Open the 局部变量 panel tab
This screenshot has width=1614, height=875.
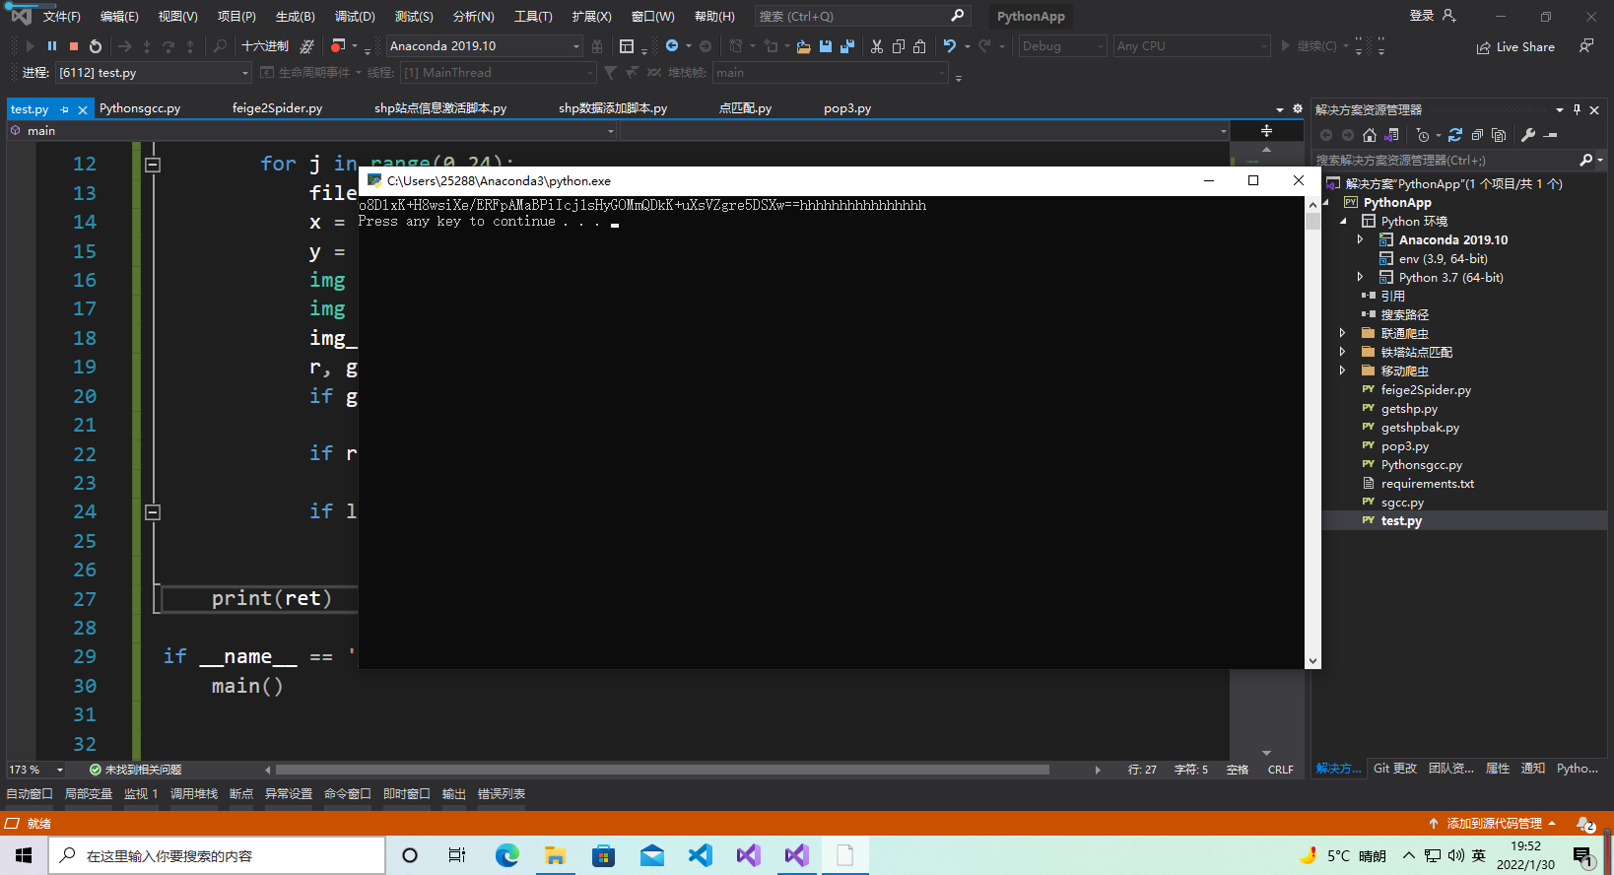[x=89, y=794]
